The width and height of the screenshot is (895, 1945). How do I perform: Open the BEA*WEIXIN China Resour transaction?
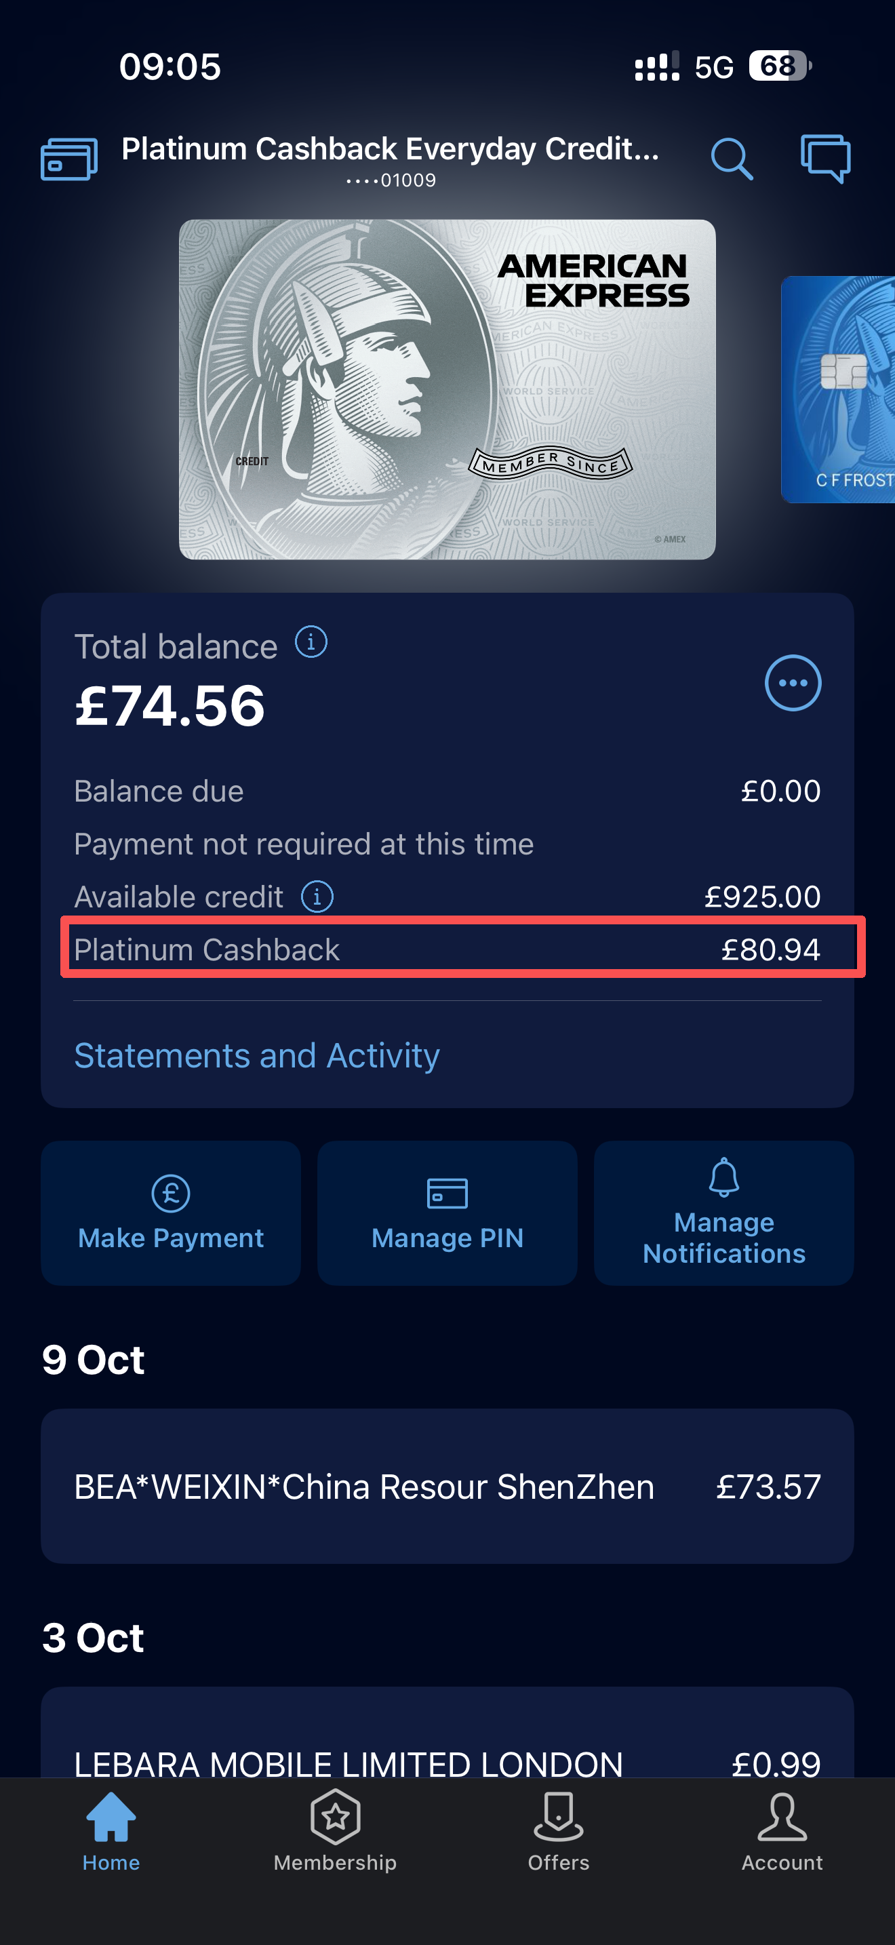[x=447, y=1486]
